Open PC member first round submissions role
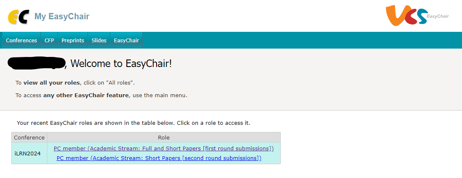The image size is (462, 178). [x=164, y=148]
